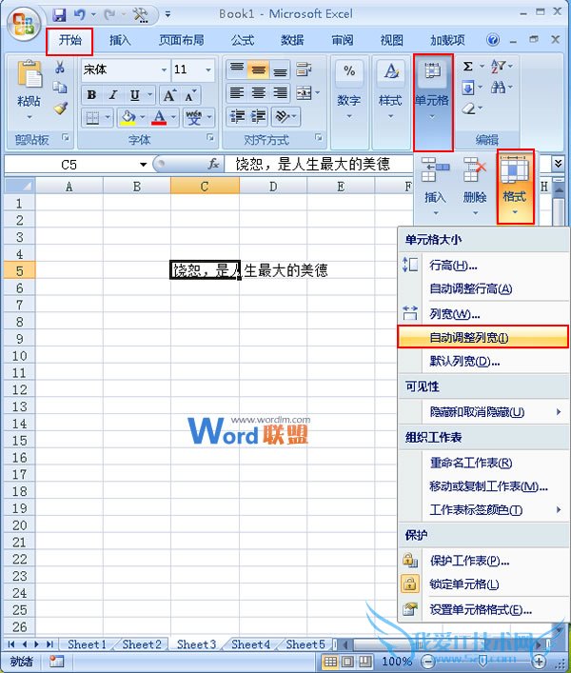571x673 pixels.
Task: Click the AutoSum sigma icon
Action: point(467,67)
